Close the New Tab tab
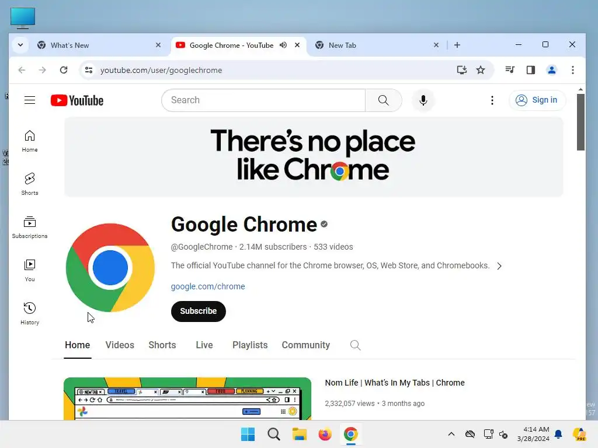This screenshot has width=598, height=448. pyautogui.click(x=436, y=45)
